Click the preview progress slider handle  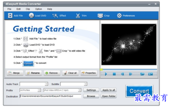(x=101, y=70)
